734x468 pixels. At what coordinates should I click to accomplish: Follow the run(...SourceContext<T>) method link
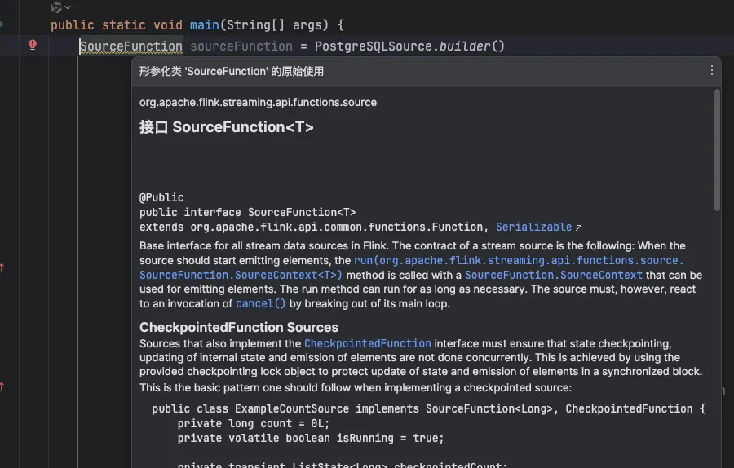point(519,261)
